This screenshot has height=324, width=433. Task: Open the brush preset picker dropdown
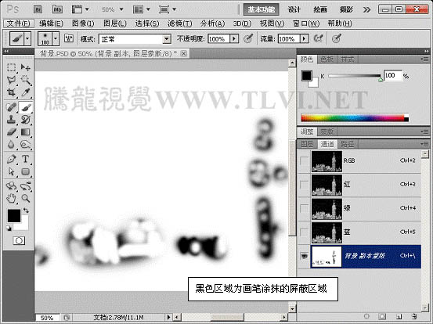[x=56, y=38]
